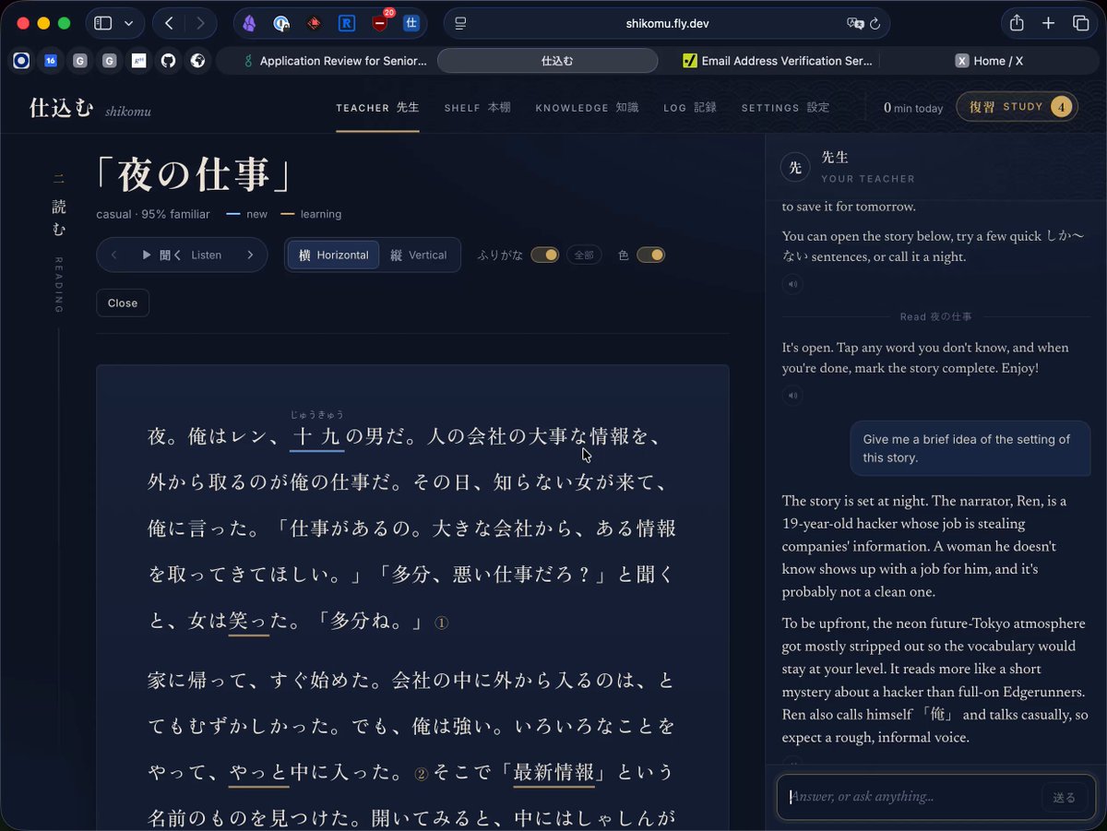Click next sentence chevron in Listen control
Screen dimensions: 1107x831
(250, 255)
